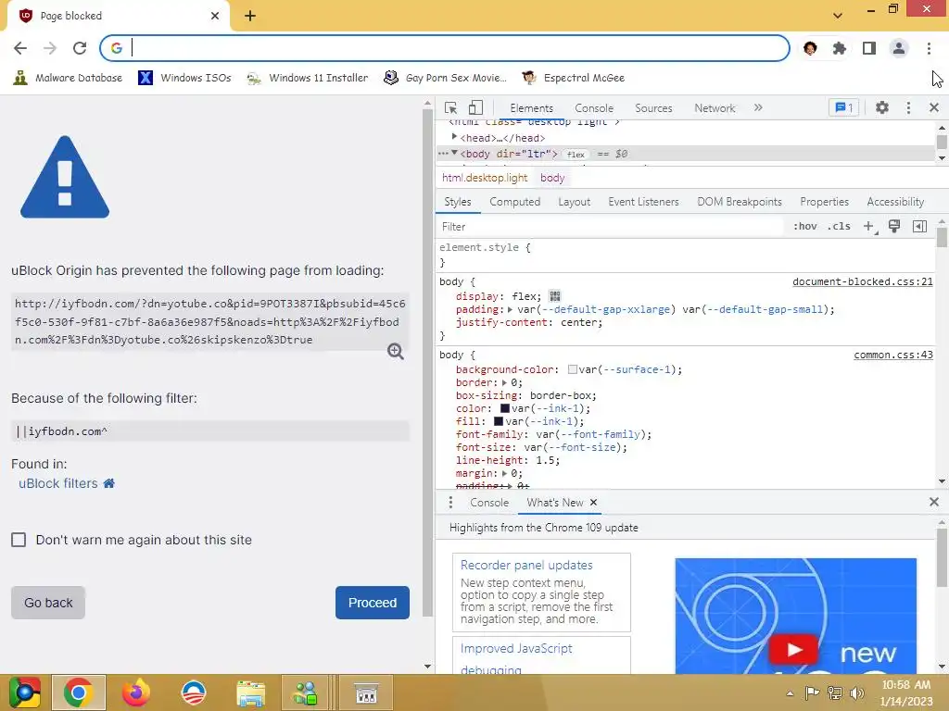949x711 pixels.
Task: Add a new style rule plus icon
Action: click(x=869, y=226)
